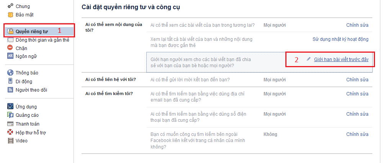Viewport: 388px width, 163px height.
Task: Click the pencil icon for limiting past posts
Action: coord(309,59)
